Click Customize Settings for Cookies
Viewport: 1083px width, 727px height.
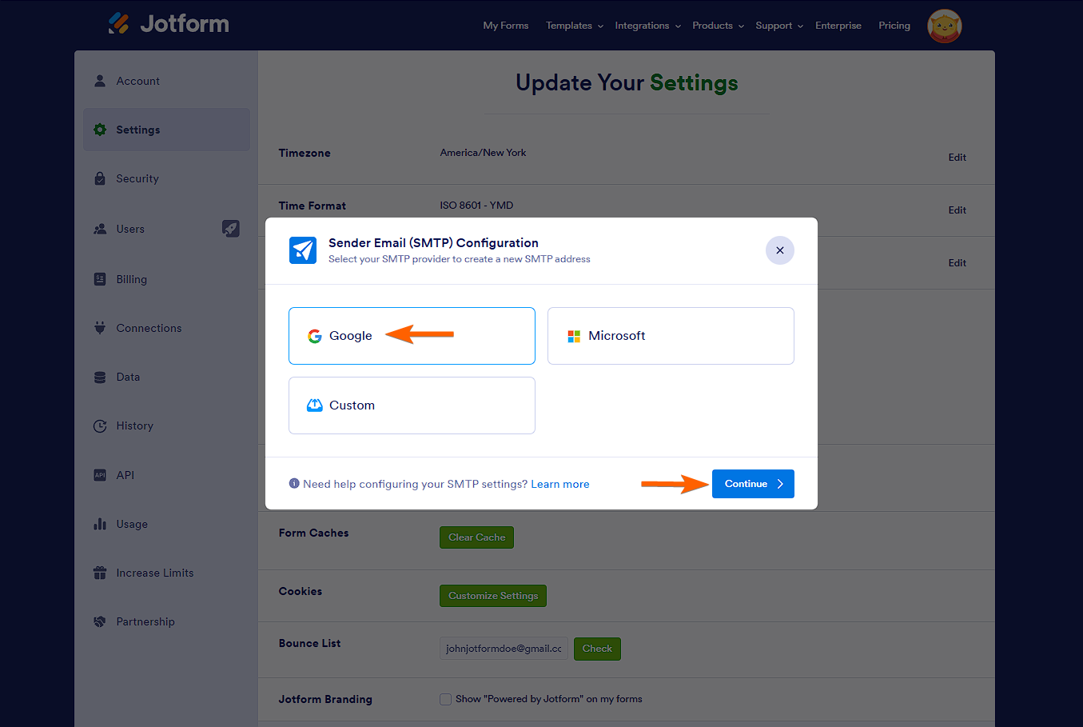[x=493, y=596]
